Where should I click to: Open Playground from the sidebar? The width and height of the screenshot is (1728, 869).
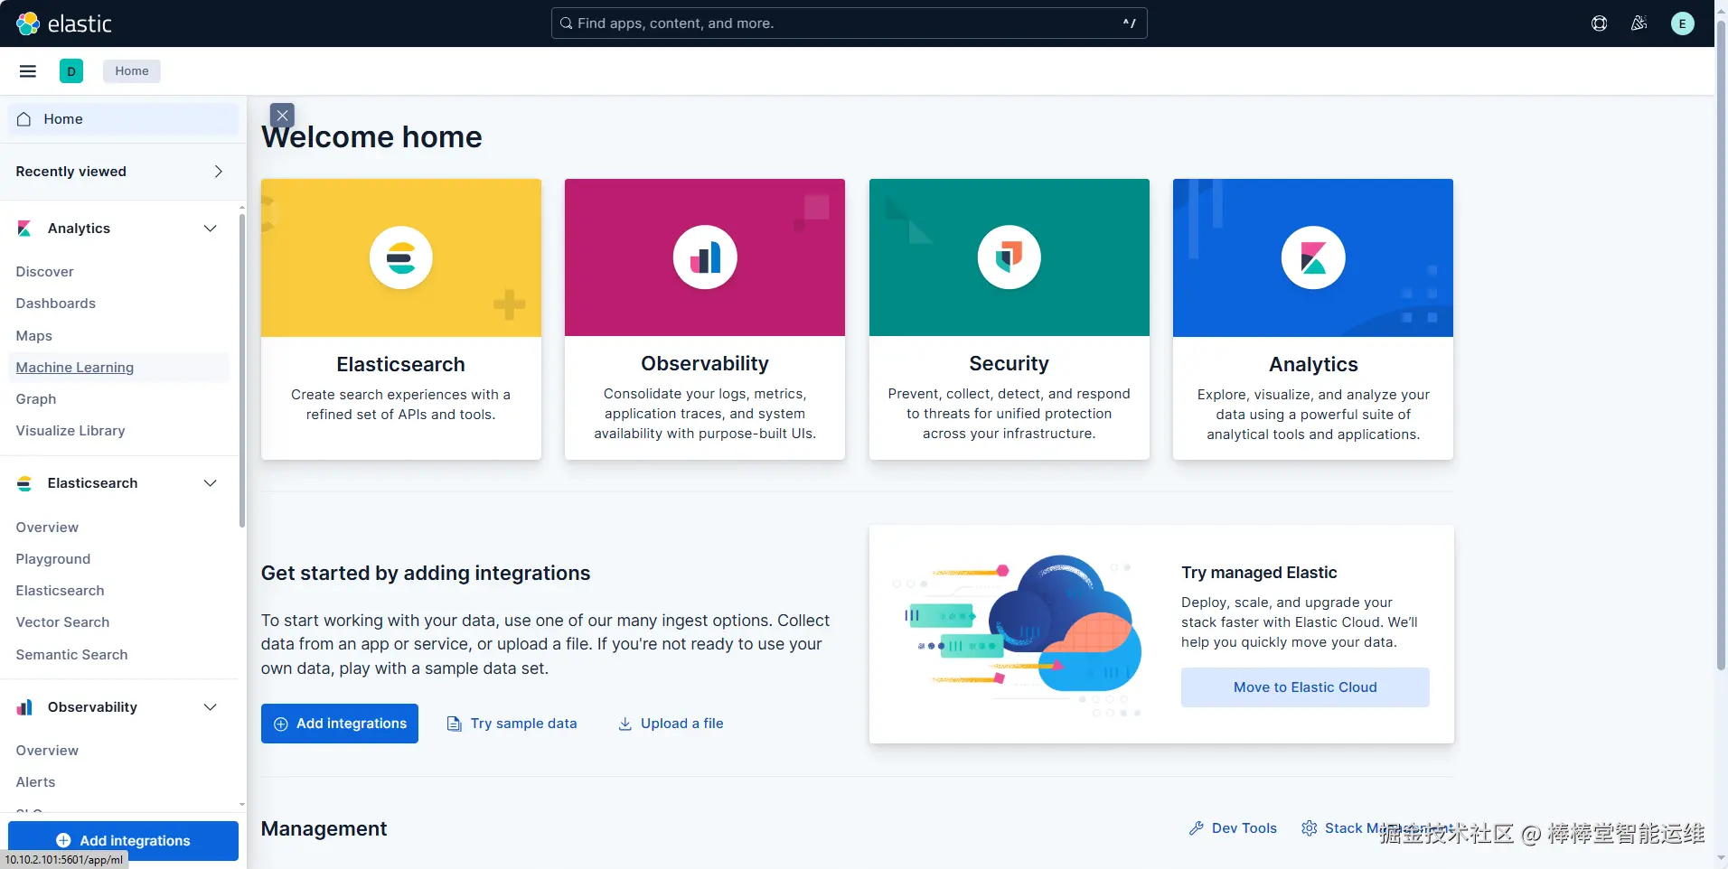click(x=52, y=559)
